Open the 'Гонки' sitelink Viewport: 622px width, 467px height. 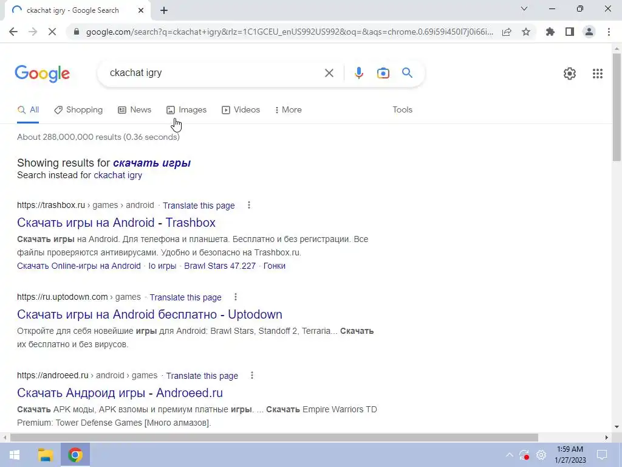coord(275,266)
